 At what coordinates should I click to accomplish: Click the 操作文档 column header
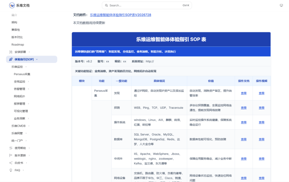tap(244, 81)
